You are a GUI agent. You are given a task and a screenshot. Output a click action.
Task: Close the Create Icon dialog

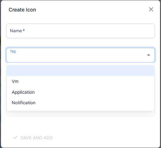(x=151, y=9)
